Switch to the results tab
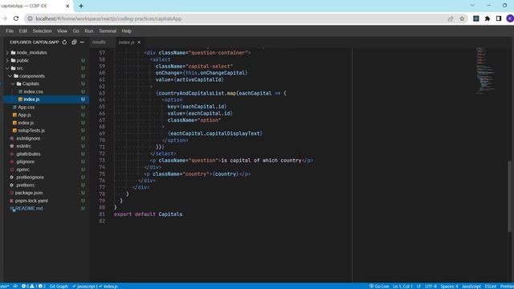This screenshot has width=514, height=289. (99, 43)
